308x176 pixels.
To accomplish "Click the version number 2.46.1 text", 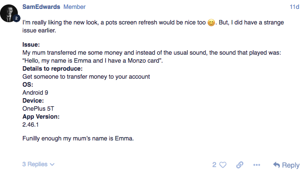I will click(30, 125).
